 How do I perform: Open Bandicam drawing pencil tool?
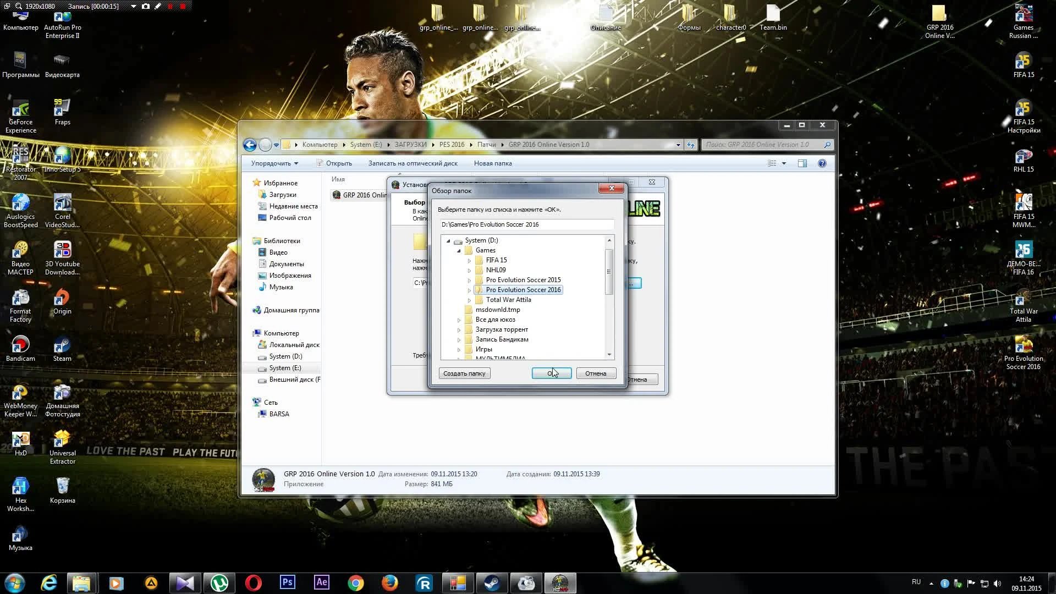[x=158, y=6]
